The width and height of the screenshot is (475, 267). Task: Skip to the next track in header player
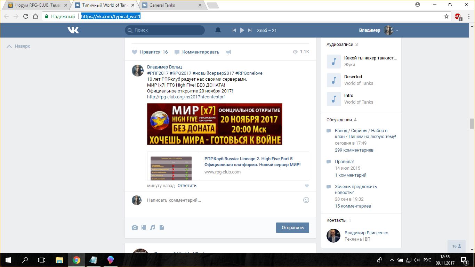[x=250, y=30]
